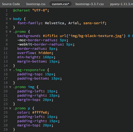Click the "UTF-8" string
The image size is (133, 132).
click(40, 10)
